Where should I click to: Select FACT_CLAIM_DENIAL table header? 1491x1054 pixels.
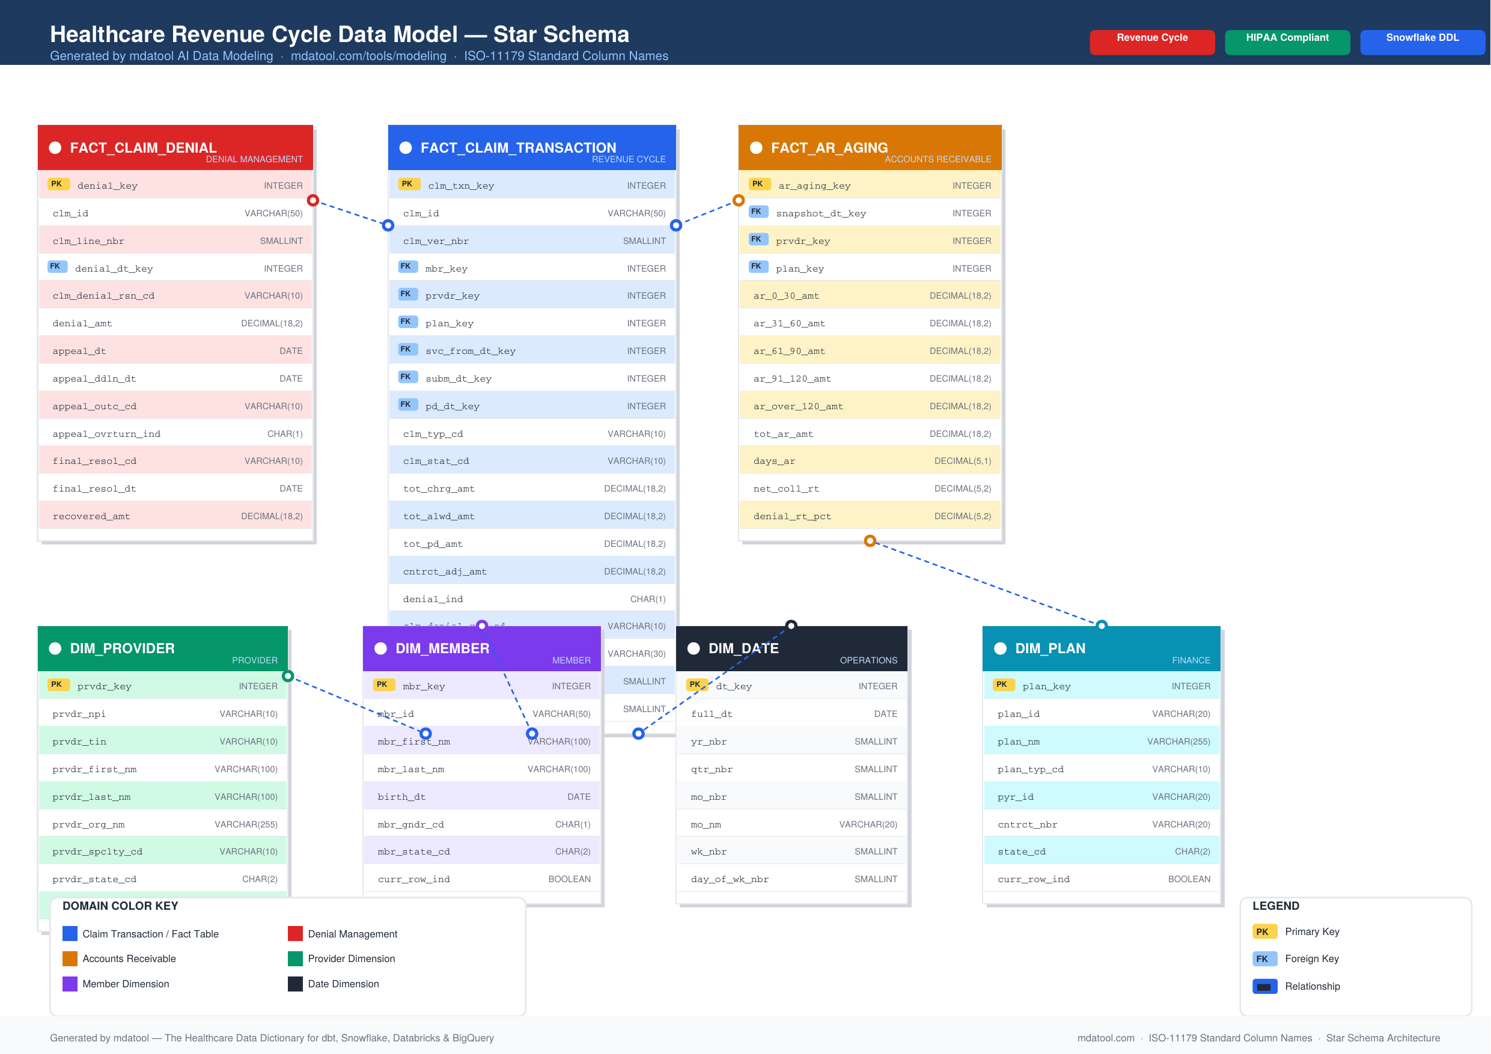point(175,147)
